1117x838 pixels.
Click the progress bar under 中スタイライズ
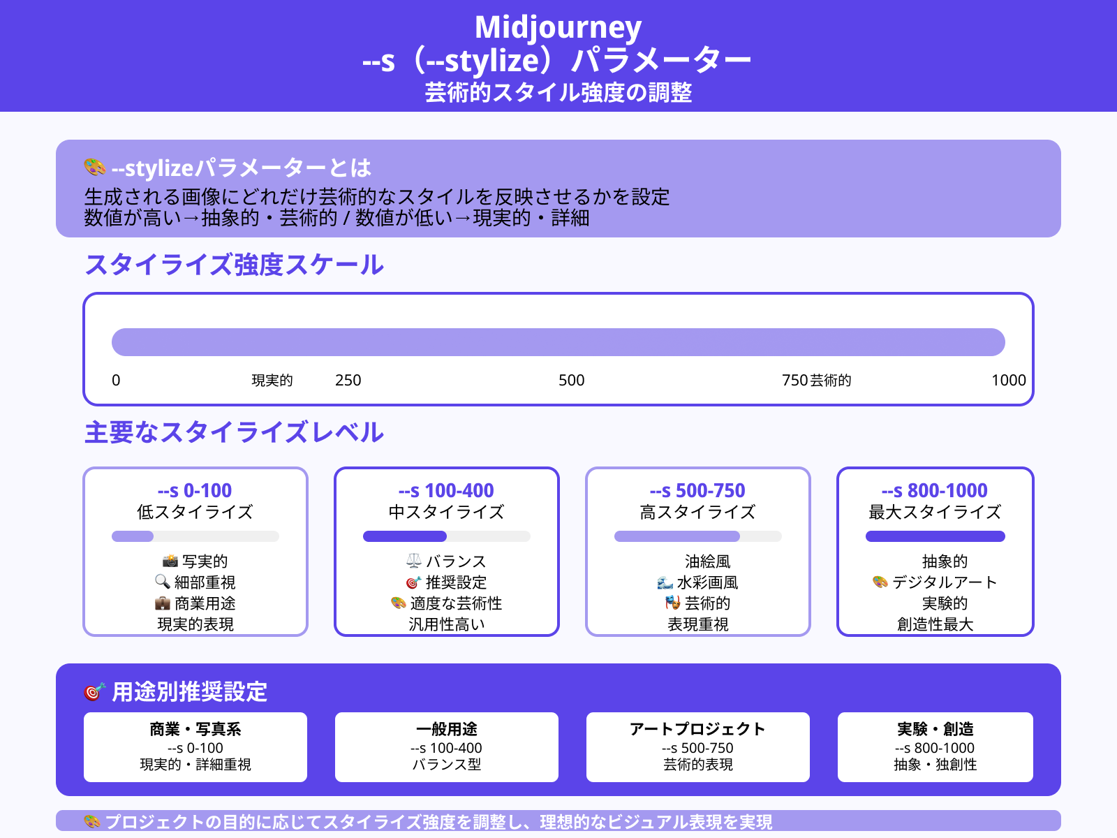pyautogui.click(x=447, y=536)
